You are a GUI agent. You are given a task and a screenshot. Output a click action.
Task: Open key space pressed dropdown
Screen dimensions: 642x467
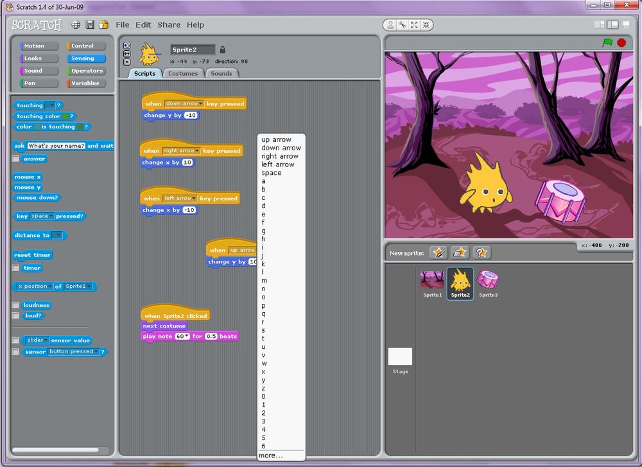[42, 216]
